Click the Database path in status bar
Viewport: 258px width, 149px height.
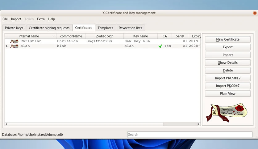32,135
